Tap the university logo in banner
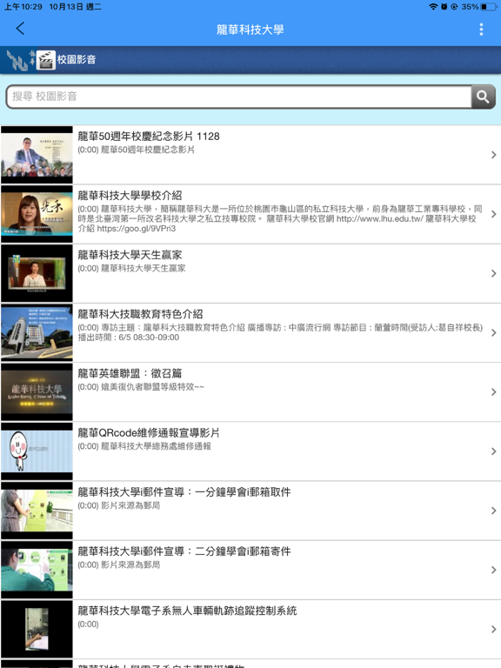 click(x=20, y=60)
